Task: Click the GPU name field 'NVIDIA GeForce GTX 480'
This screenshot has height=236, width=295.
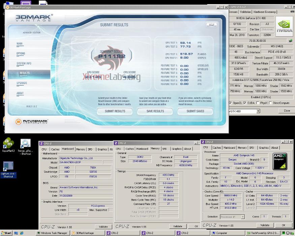Action: pyautogui.click(x=252, y=18)
